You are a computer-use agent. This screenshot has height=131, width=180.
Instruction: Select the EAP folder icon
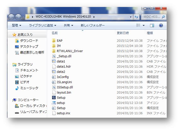[x=54, y=41]
